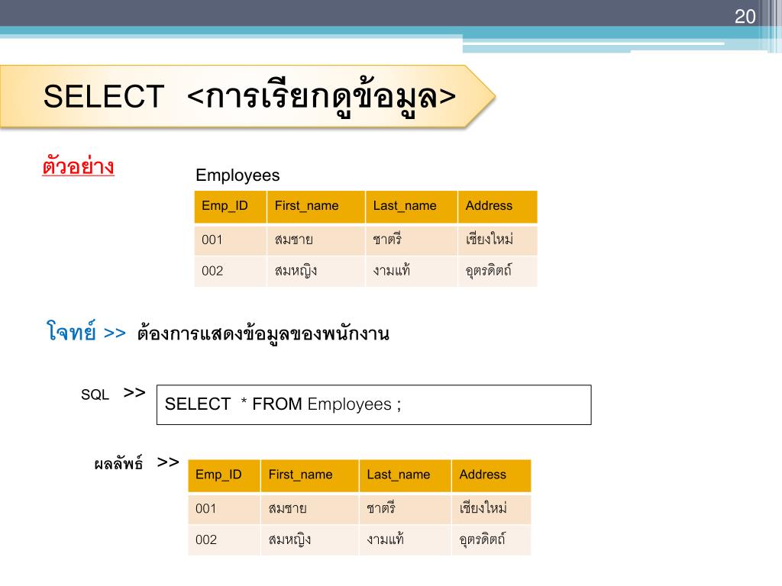Click cell 001 in the Employees table
Viewport: 782px width, 586px height.
point(231,240)
